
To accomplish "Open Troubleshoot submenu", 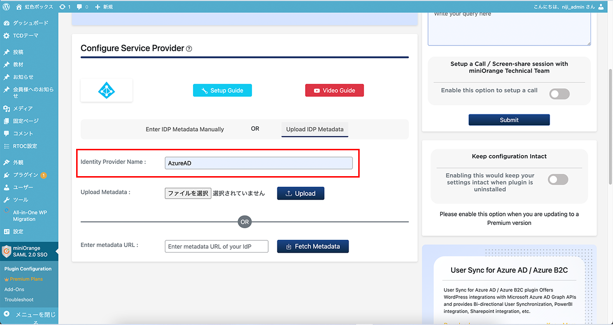I will (19, 300).
